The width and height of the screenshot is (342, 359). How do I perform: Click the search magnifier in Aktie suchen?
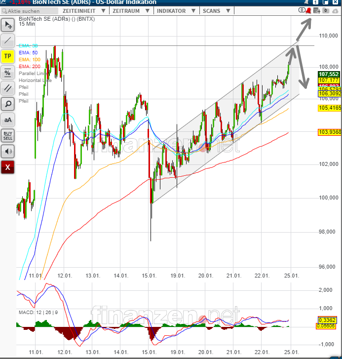(x=4, y=11)
